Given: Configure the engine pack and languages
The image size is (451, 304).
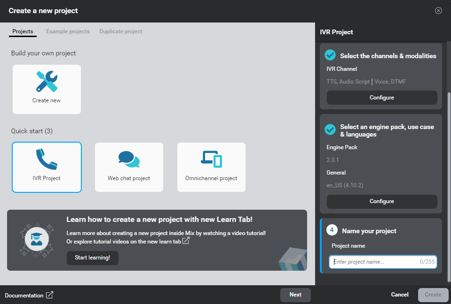Looking at the screenshot, I should (x=381, y=201).
